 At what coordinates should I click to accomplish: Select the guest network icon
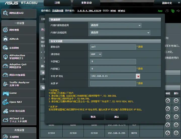pyautogui.click(x=5, y=48)
